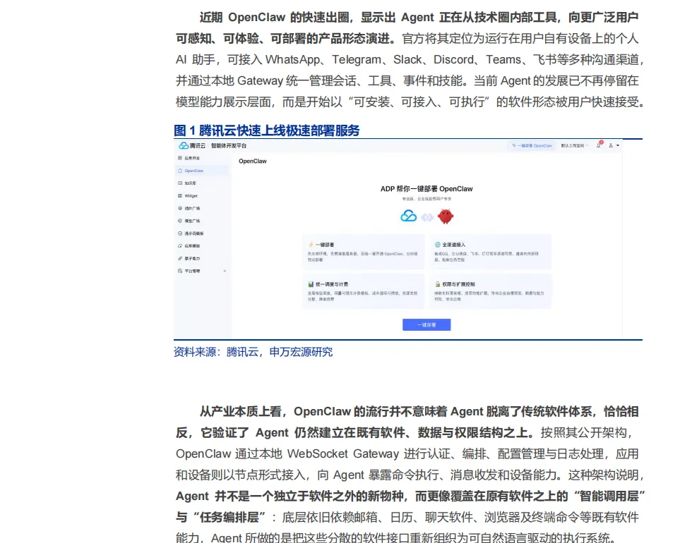Viewport: 692px width, 543px height.
Task: Click the embedded Tencent Cloud screenshot figure
Action: 398,239
